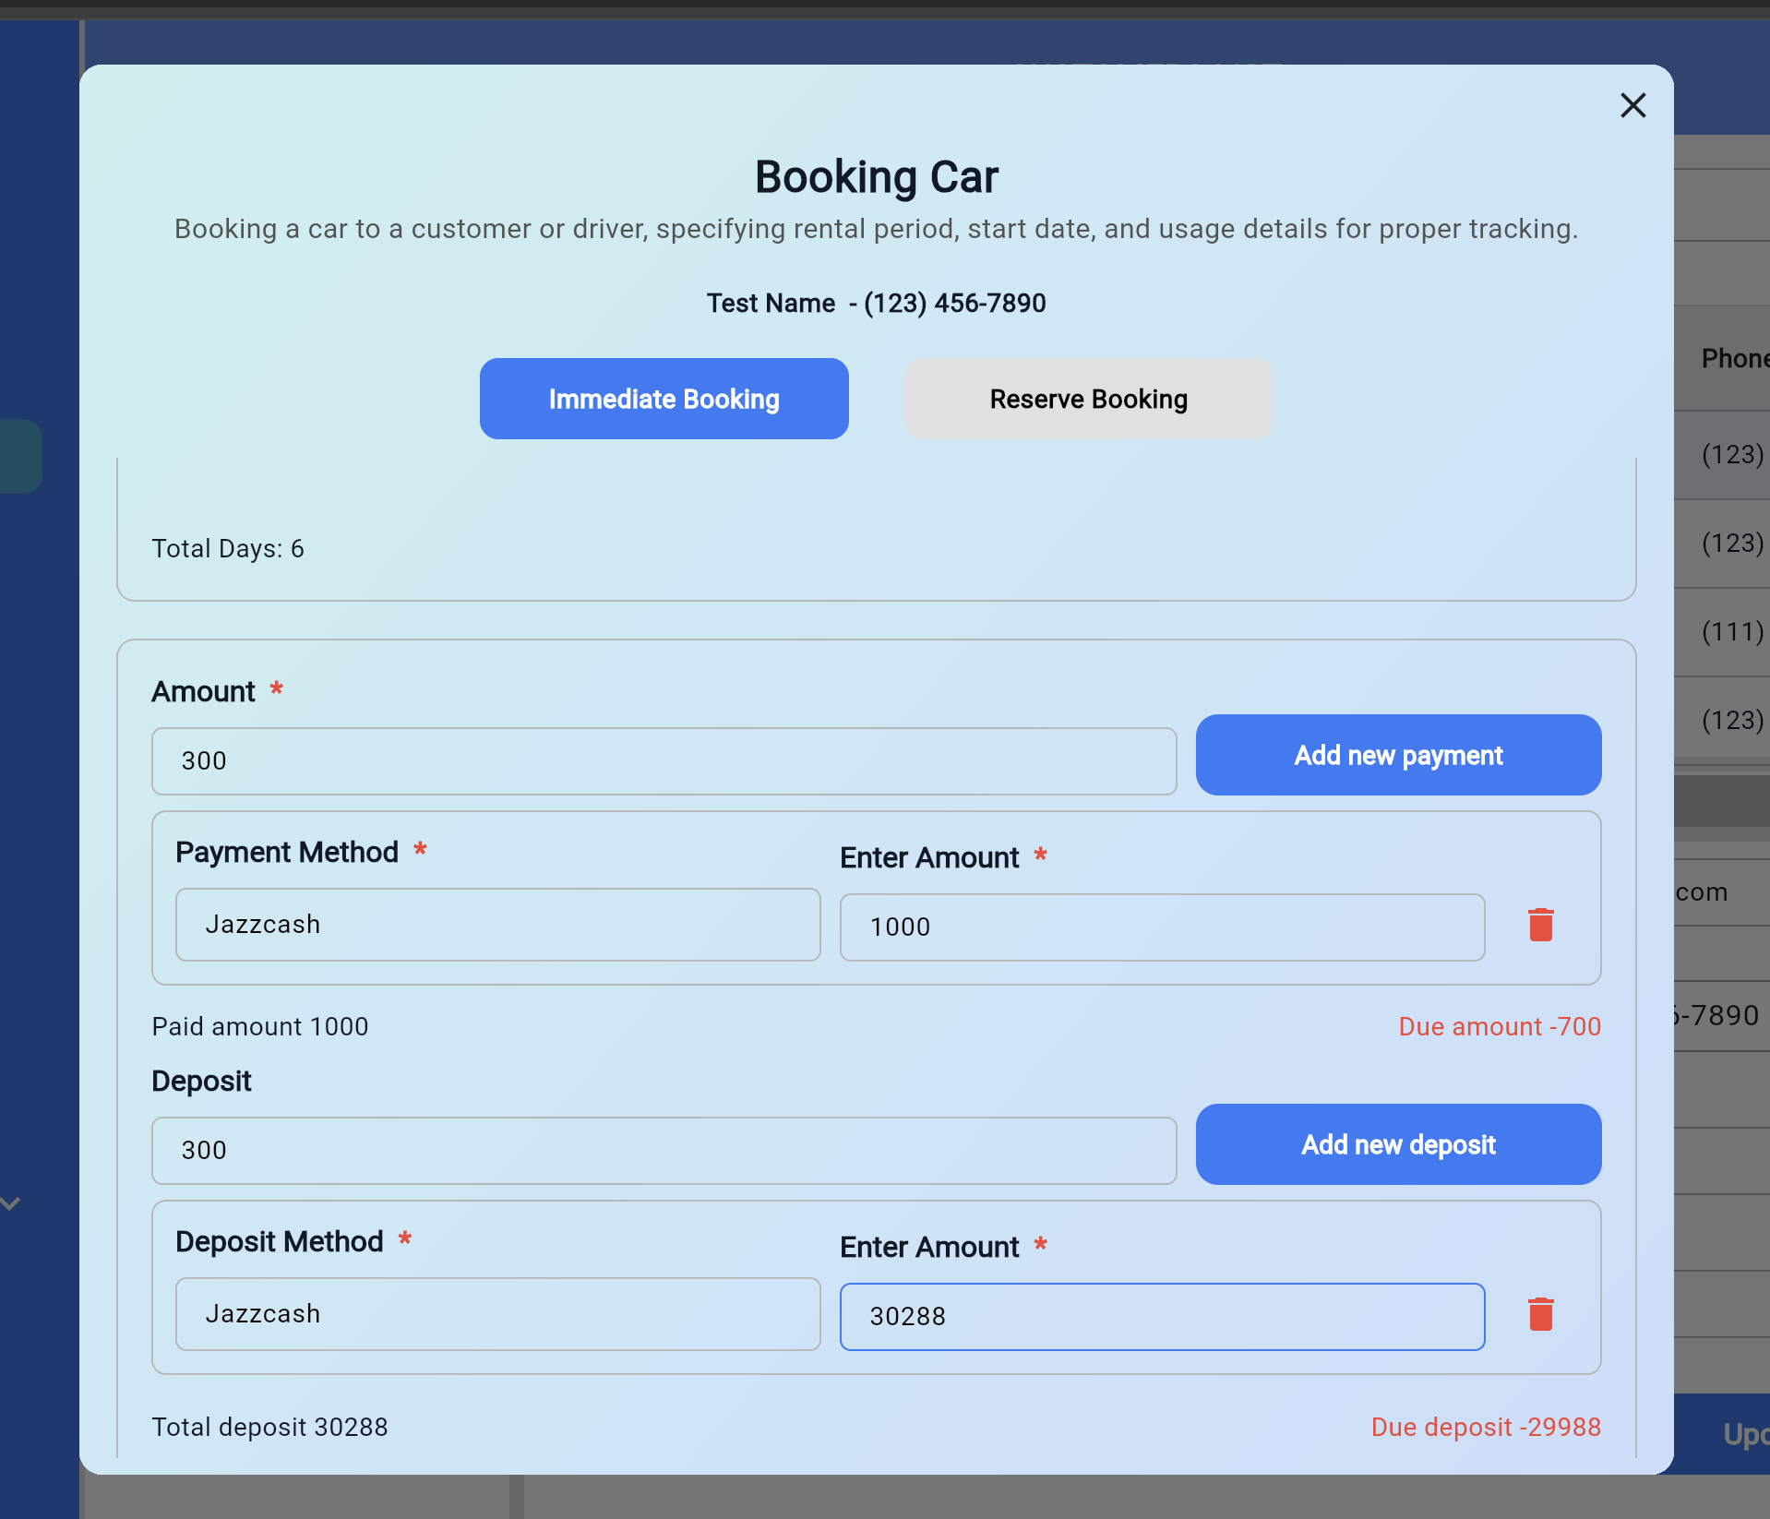The width and height of the screenshot is (1770, 1519).
Task: Open the Deposit Method dropdown
Action: pyautogui.click(x=497, y=1314)
